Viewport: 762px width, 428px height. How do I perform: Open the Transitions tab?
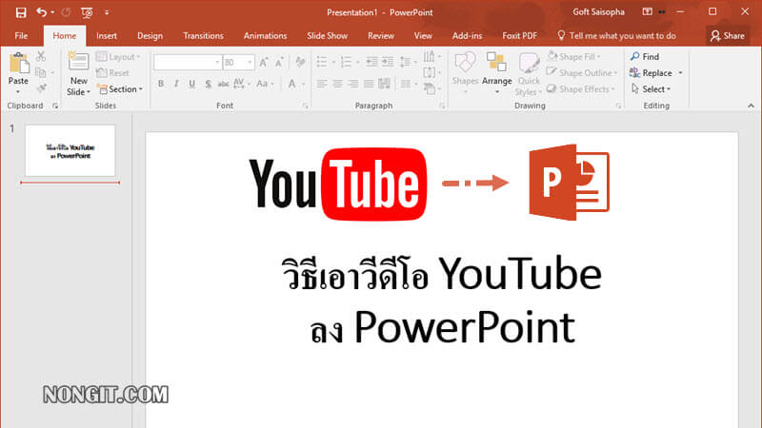click(x=203, y=36)
